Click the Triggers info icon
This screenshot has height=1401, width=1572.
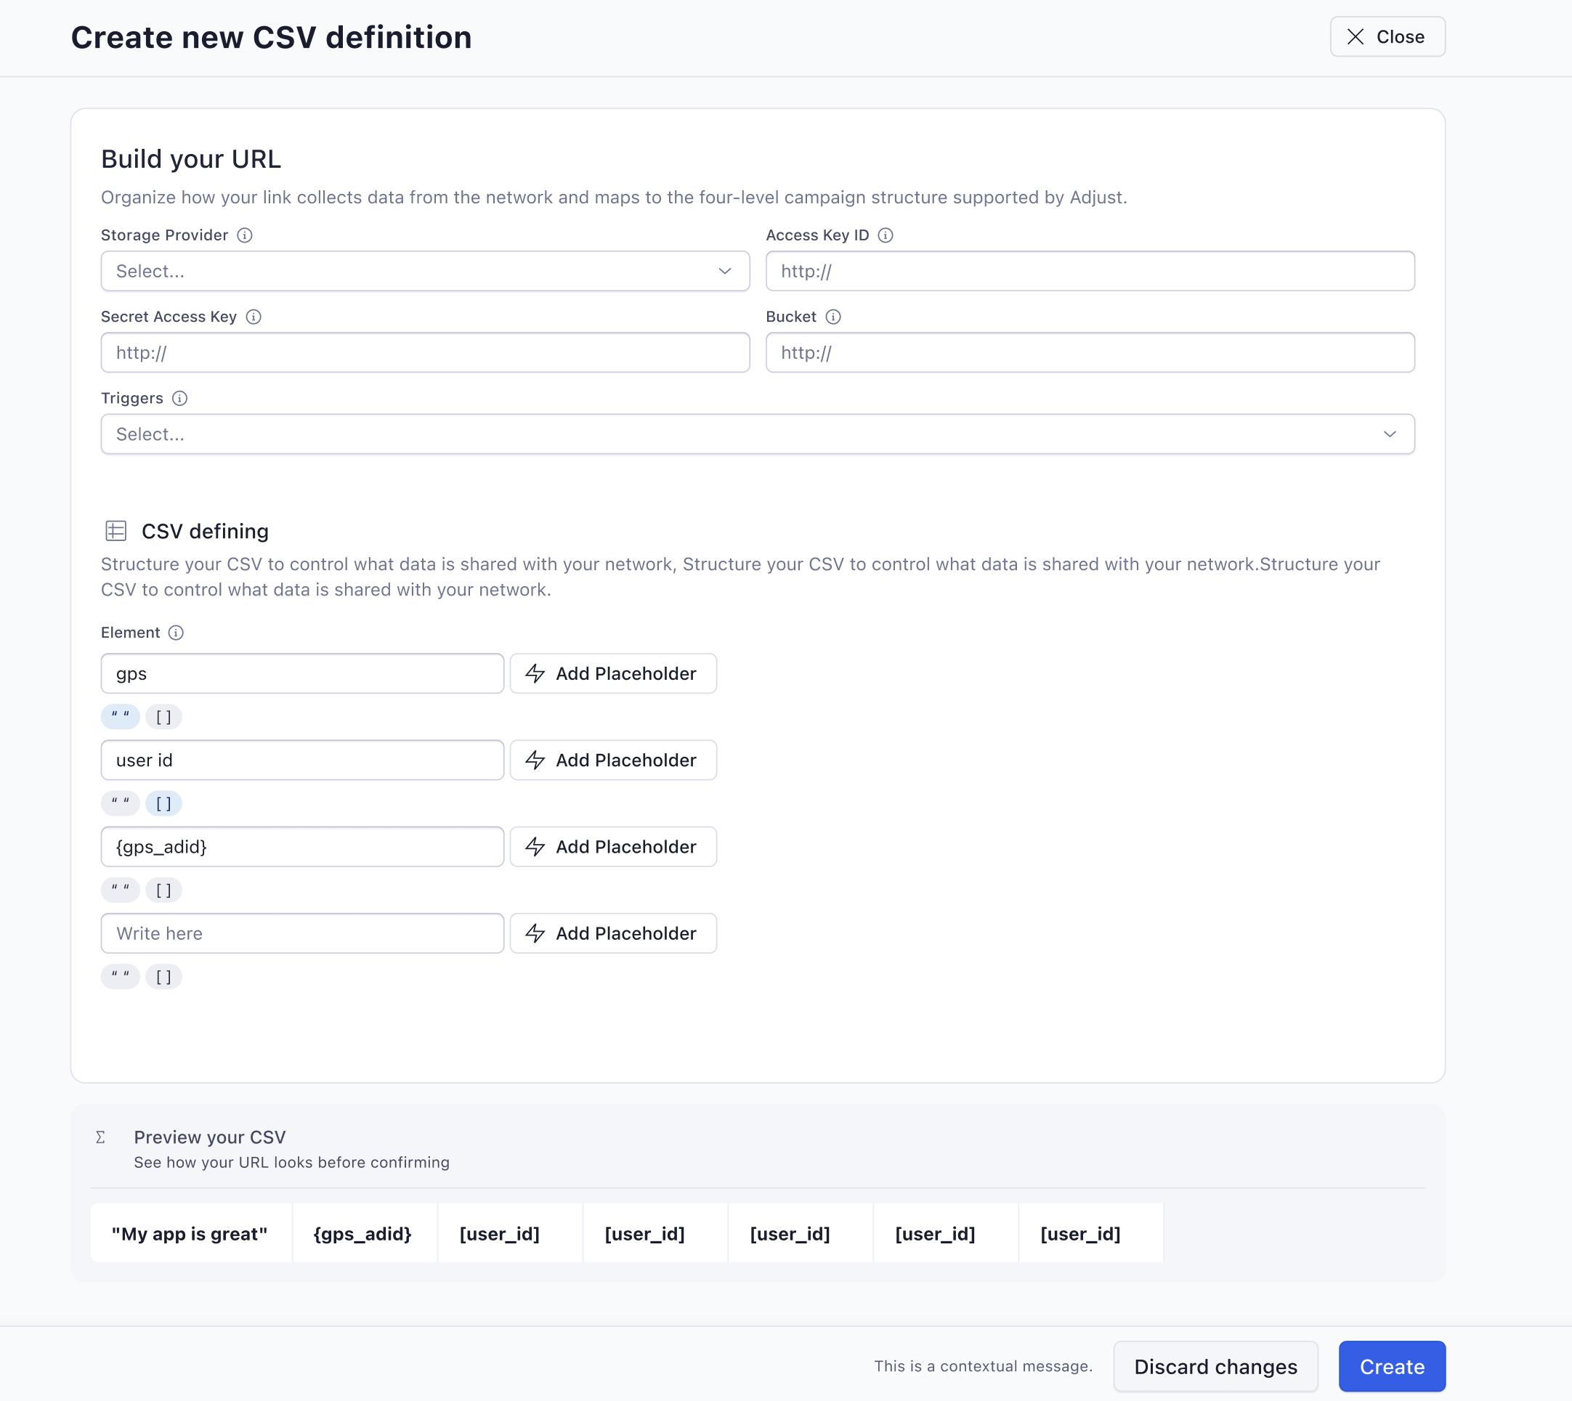179,399
